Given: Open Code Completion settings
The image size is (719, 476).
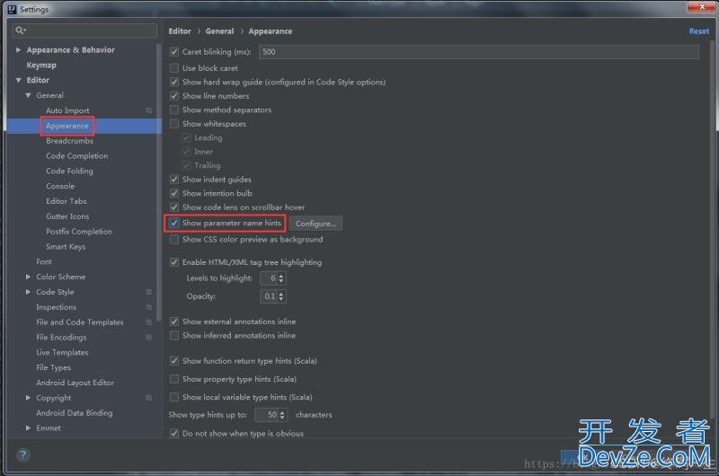Looking at the screenshot, I should pyautogui.click(x=76, y=155).
